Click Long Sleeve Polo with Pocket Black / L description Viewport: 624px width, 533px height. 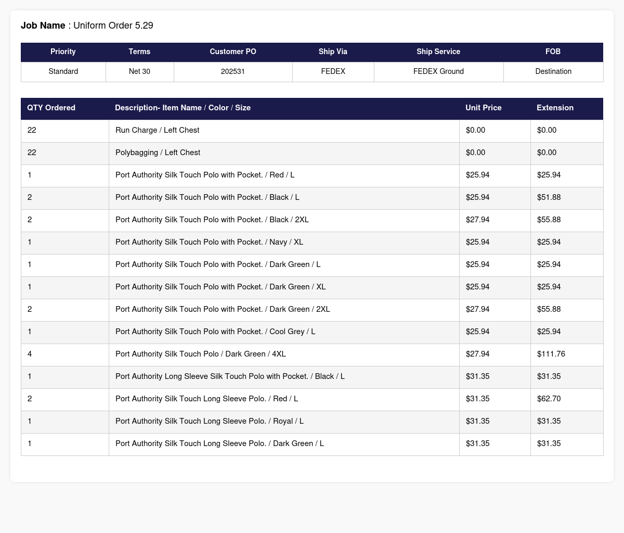[x=230, y=376]
